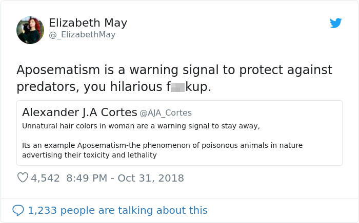Open the @_ElizabethMay handle link
The image size is (359, 223).
click(82, 35)
